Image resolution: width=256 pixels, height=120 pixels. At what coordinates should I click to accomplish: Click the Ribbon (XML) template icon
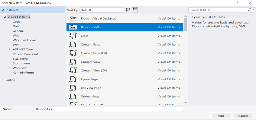[73, 27]
